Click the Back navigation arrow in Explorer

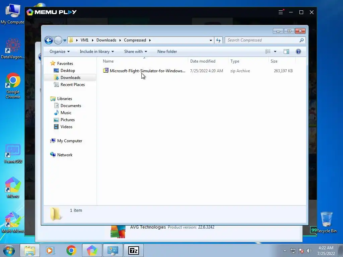pos(49,40)
